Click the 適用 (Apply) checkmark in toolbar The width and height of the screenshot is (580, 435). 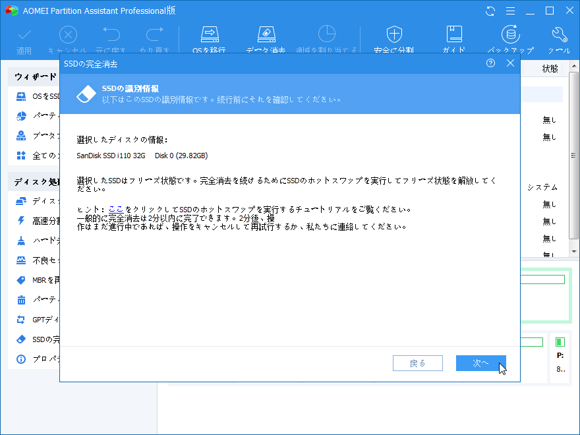24,35
